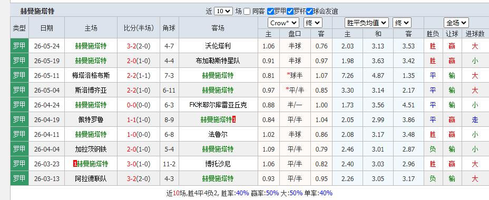Open home team 佩特罗鲁
Viewport: 489px width, 200px height.
(x=91, y=119)
